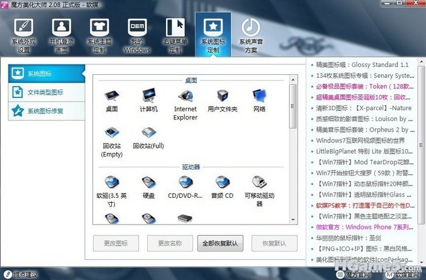The height and width of the screenshot is (280, 426).
Task: Open link 134枚系统图标专辑：Senary System
Action: (x=365, y=75)
